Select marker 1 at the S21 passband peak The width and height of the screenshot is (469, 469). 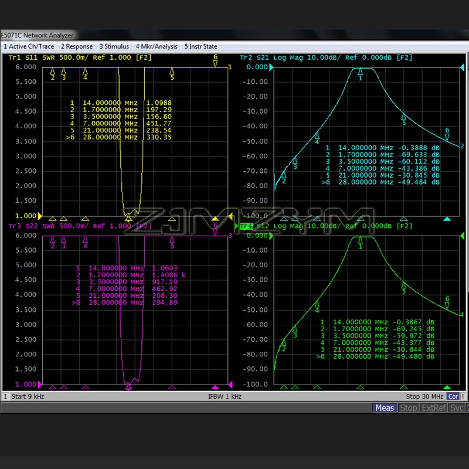click(x=361, y=74)
